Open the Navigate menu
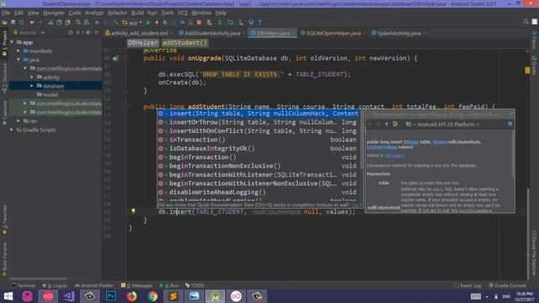 pos(54,13)
